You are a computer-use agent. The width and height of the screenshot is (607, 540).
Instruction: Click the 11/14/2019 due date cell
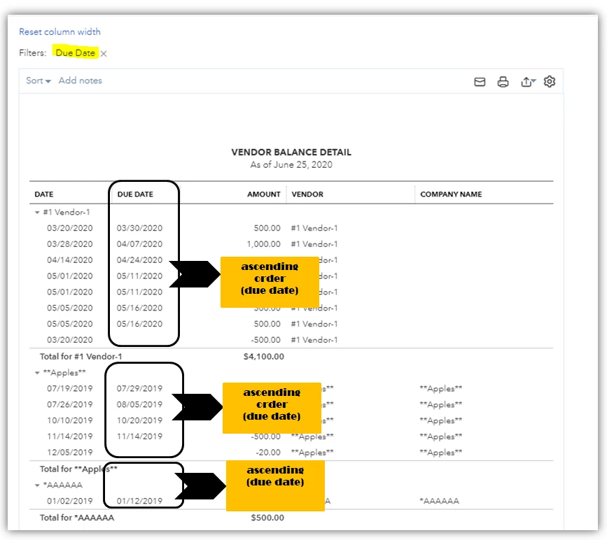(x=139, y=436)
